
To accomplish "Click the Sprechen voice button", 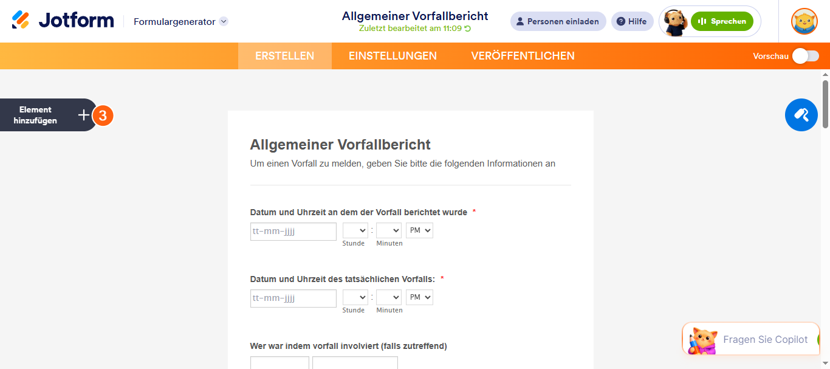I will pyautogui.click(x=722, y=21).
